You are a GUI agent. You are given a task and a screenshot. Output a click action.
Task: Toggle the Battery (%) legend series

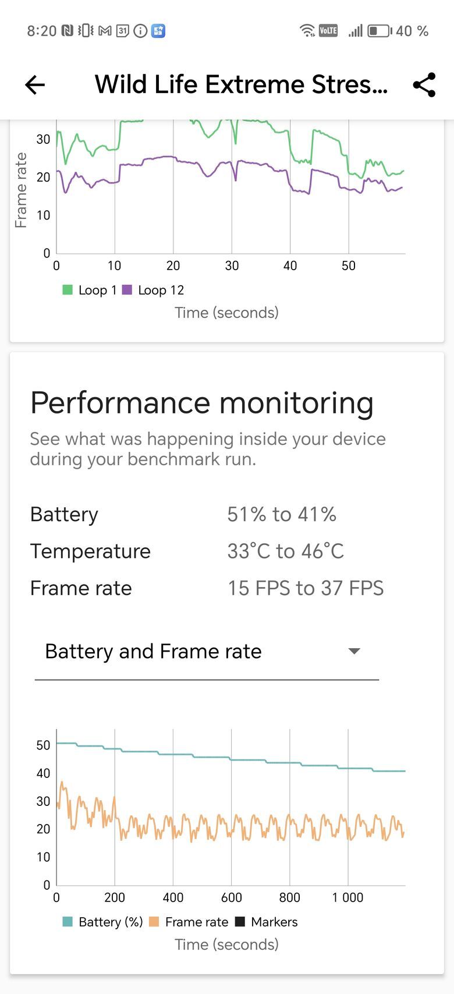point(102,922)
